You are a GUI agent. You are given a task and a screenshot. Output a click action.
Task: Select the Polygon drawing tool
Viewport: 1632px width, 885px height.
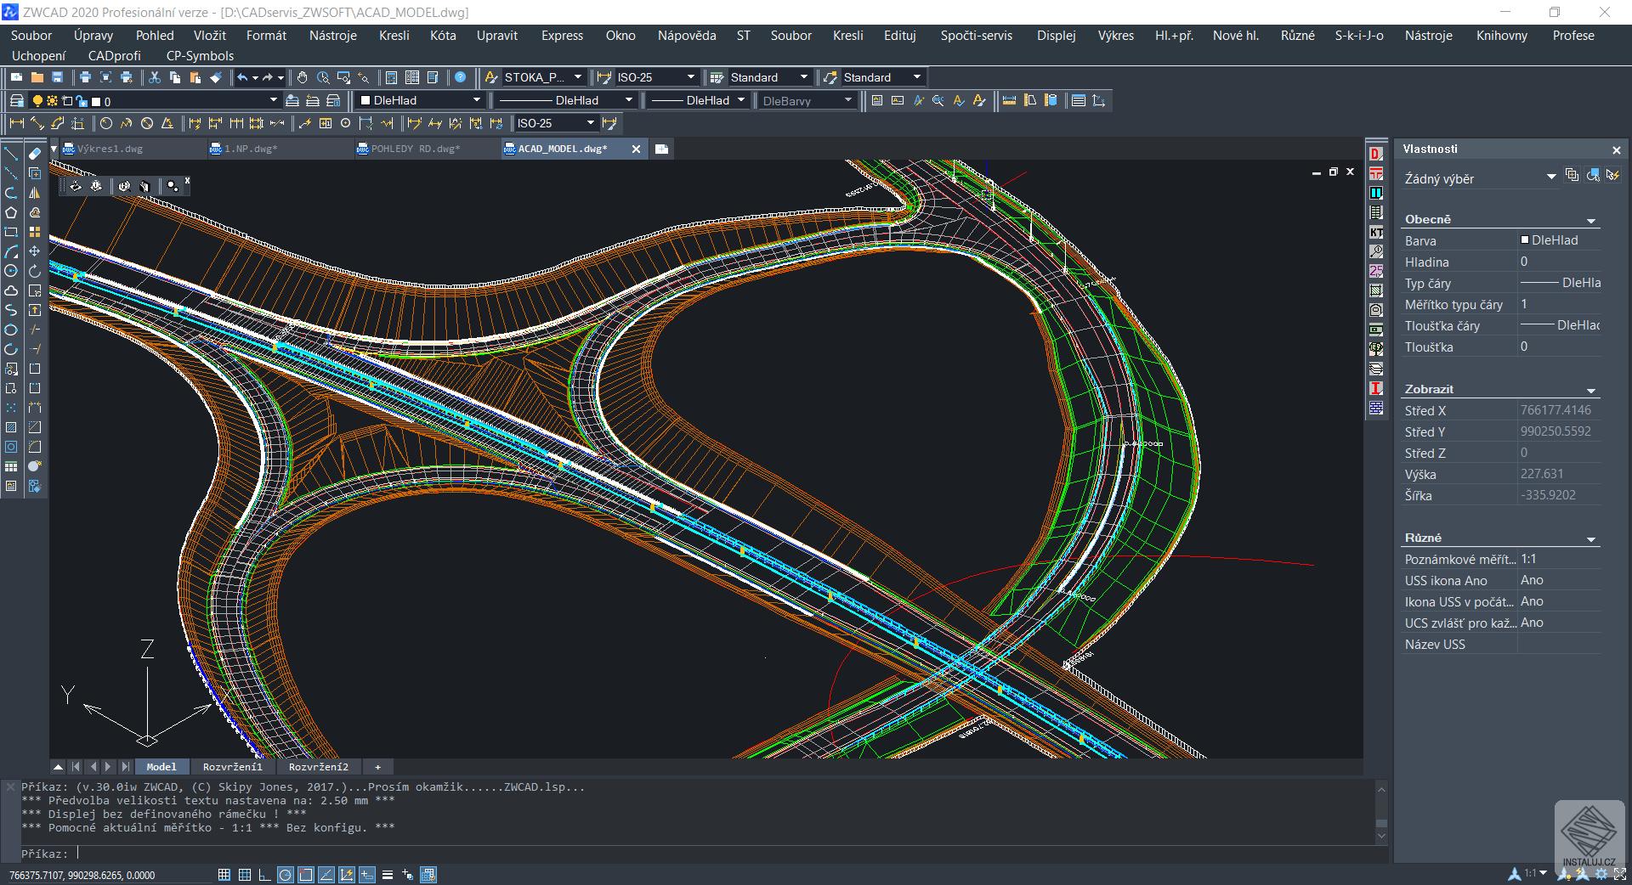[x=11, y=212]
